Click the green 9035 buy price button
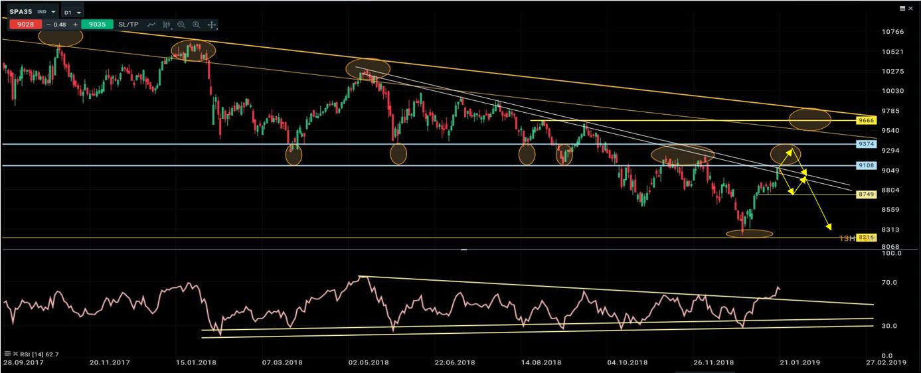Screen dimensions: 921x373 (x=97, y=25)
